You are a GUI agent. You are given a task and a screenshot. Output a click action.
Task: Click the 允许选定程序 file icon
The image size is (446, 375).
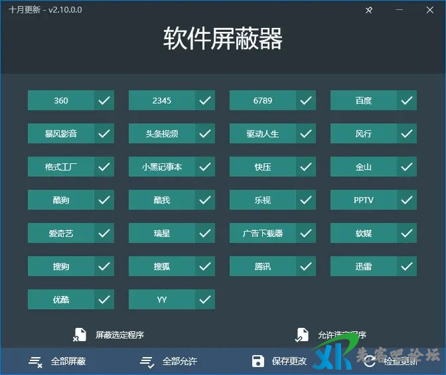tap(302, 335)
